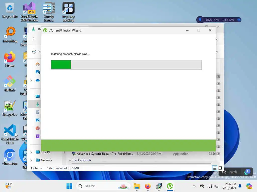Viewport: 257px width, 192px height.
Task: Open Visual Studio 2022 Preview shortcut
Action: 29,12
